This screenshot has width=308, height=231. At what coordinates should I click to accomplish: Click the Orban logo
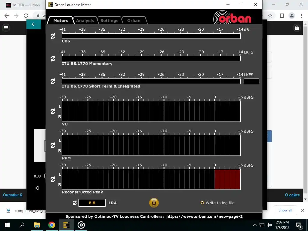(232, 18)
